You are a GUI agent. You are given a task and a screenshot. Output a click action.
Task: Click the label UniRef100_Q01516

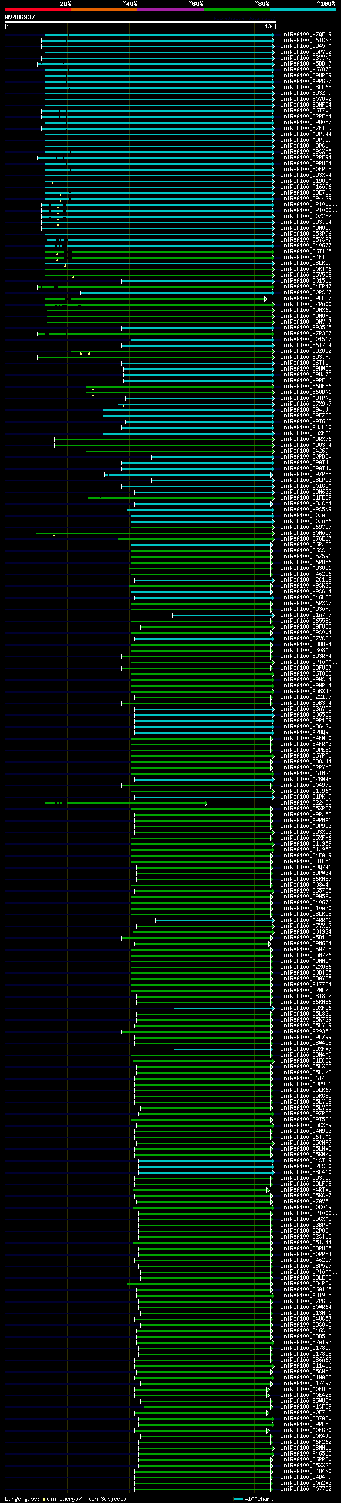coord(305,280)
